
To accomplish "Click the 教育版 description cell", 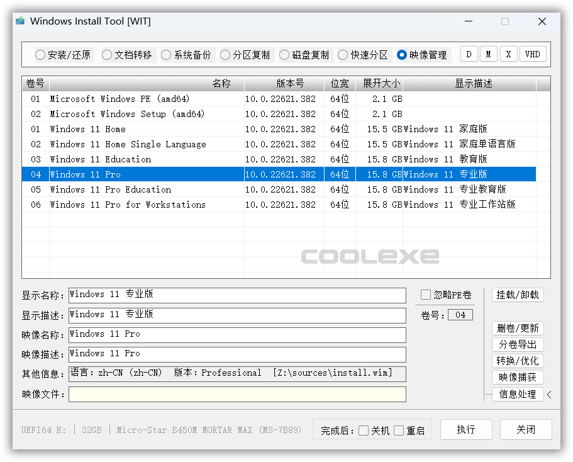I will [x=470, y=159].
